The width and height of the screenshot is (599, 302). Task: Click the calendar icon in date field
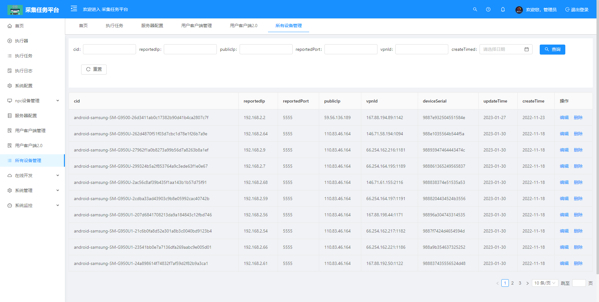click(x=527, y=49)
